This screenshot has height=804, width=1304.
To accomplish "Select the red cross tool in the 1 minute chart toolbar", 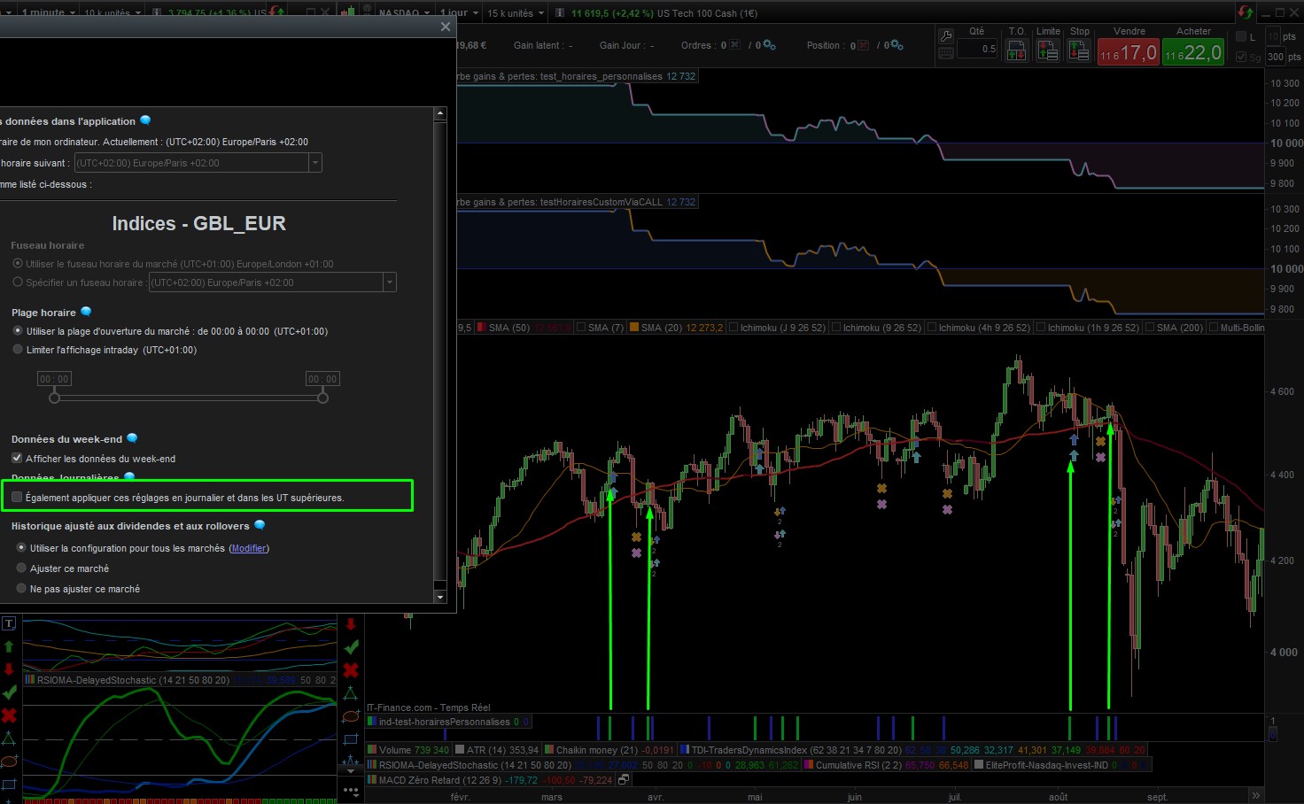I will (x=9, y=715).
